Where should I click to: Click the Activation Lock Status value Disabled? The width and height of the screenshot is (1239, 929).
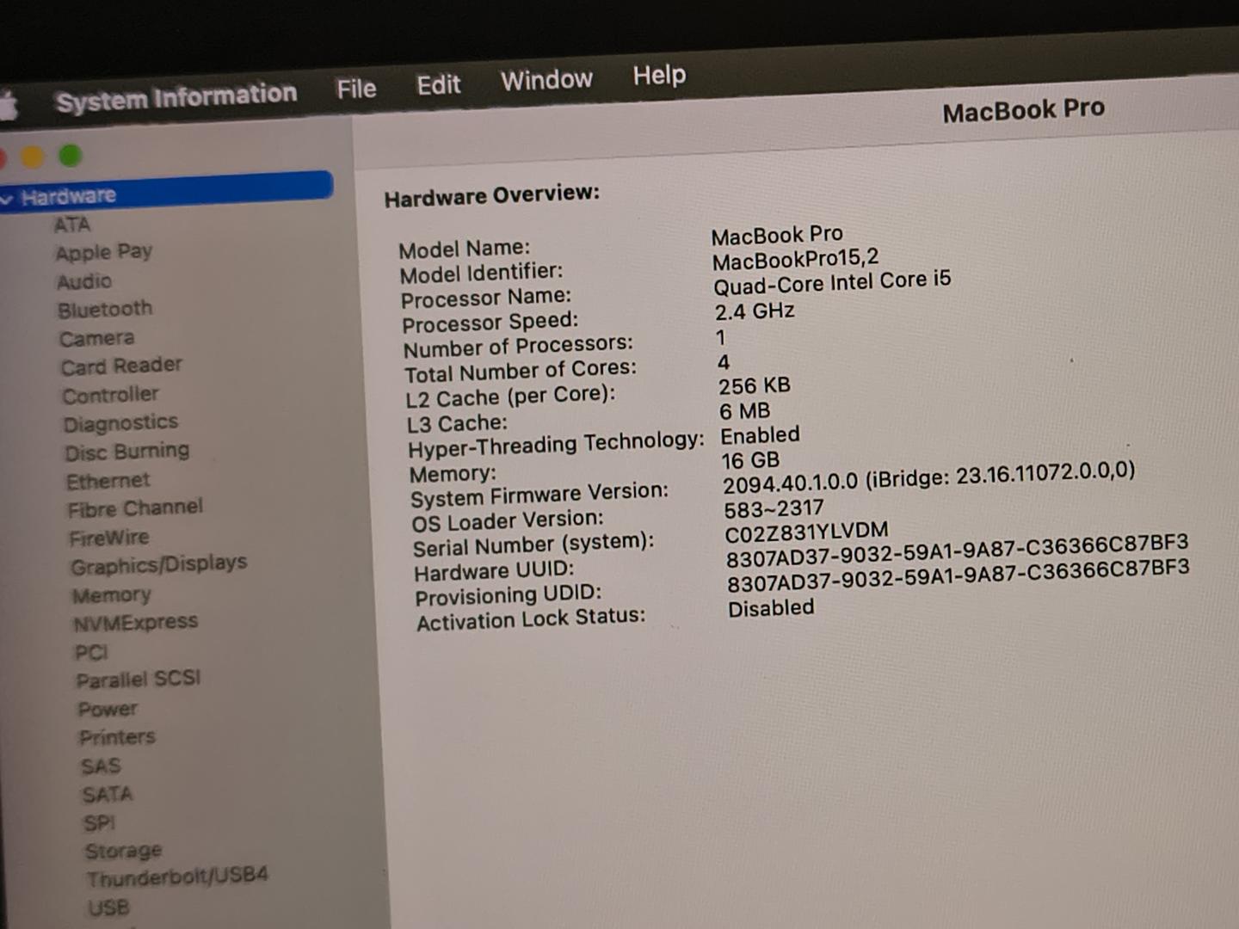coord(771,608)
